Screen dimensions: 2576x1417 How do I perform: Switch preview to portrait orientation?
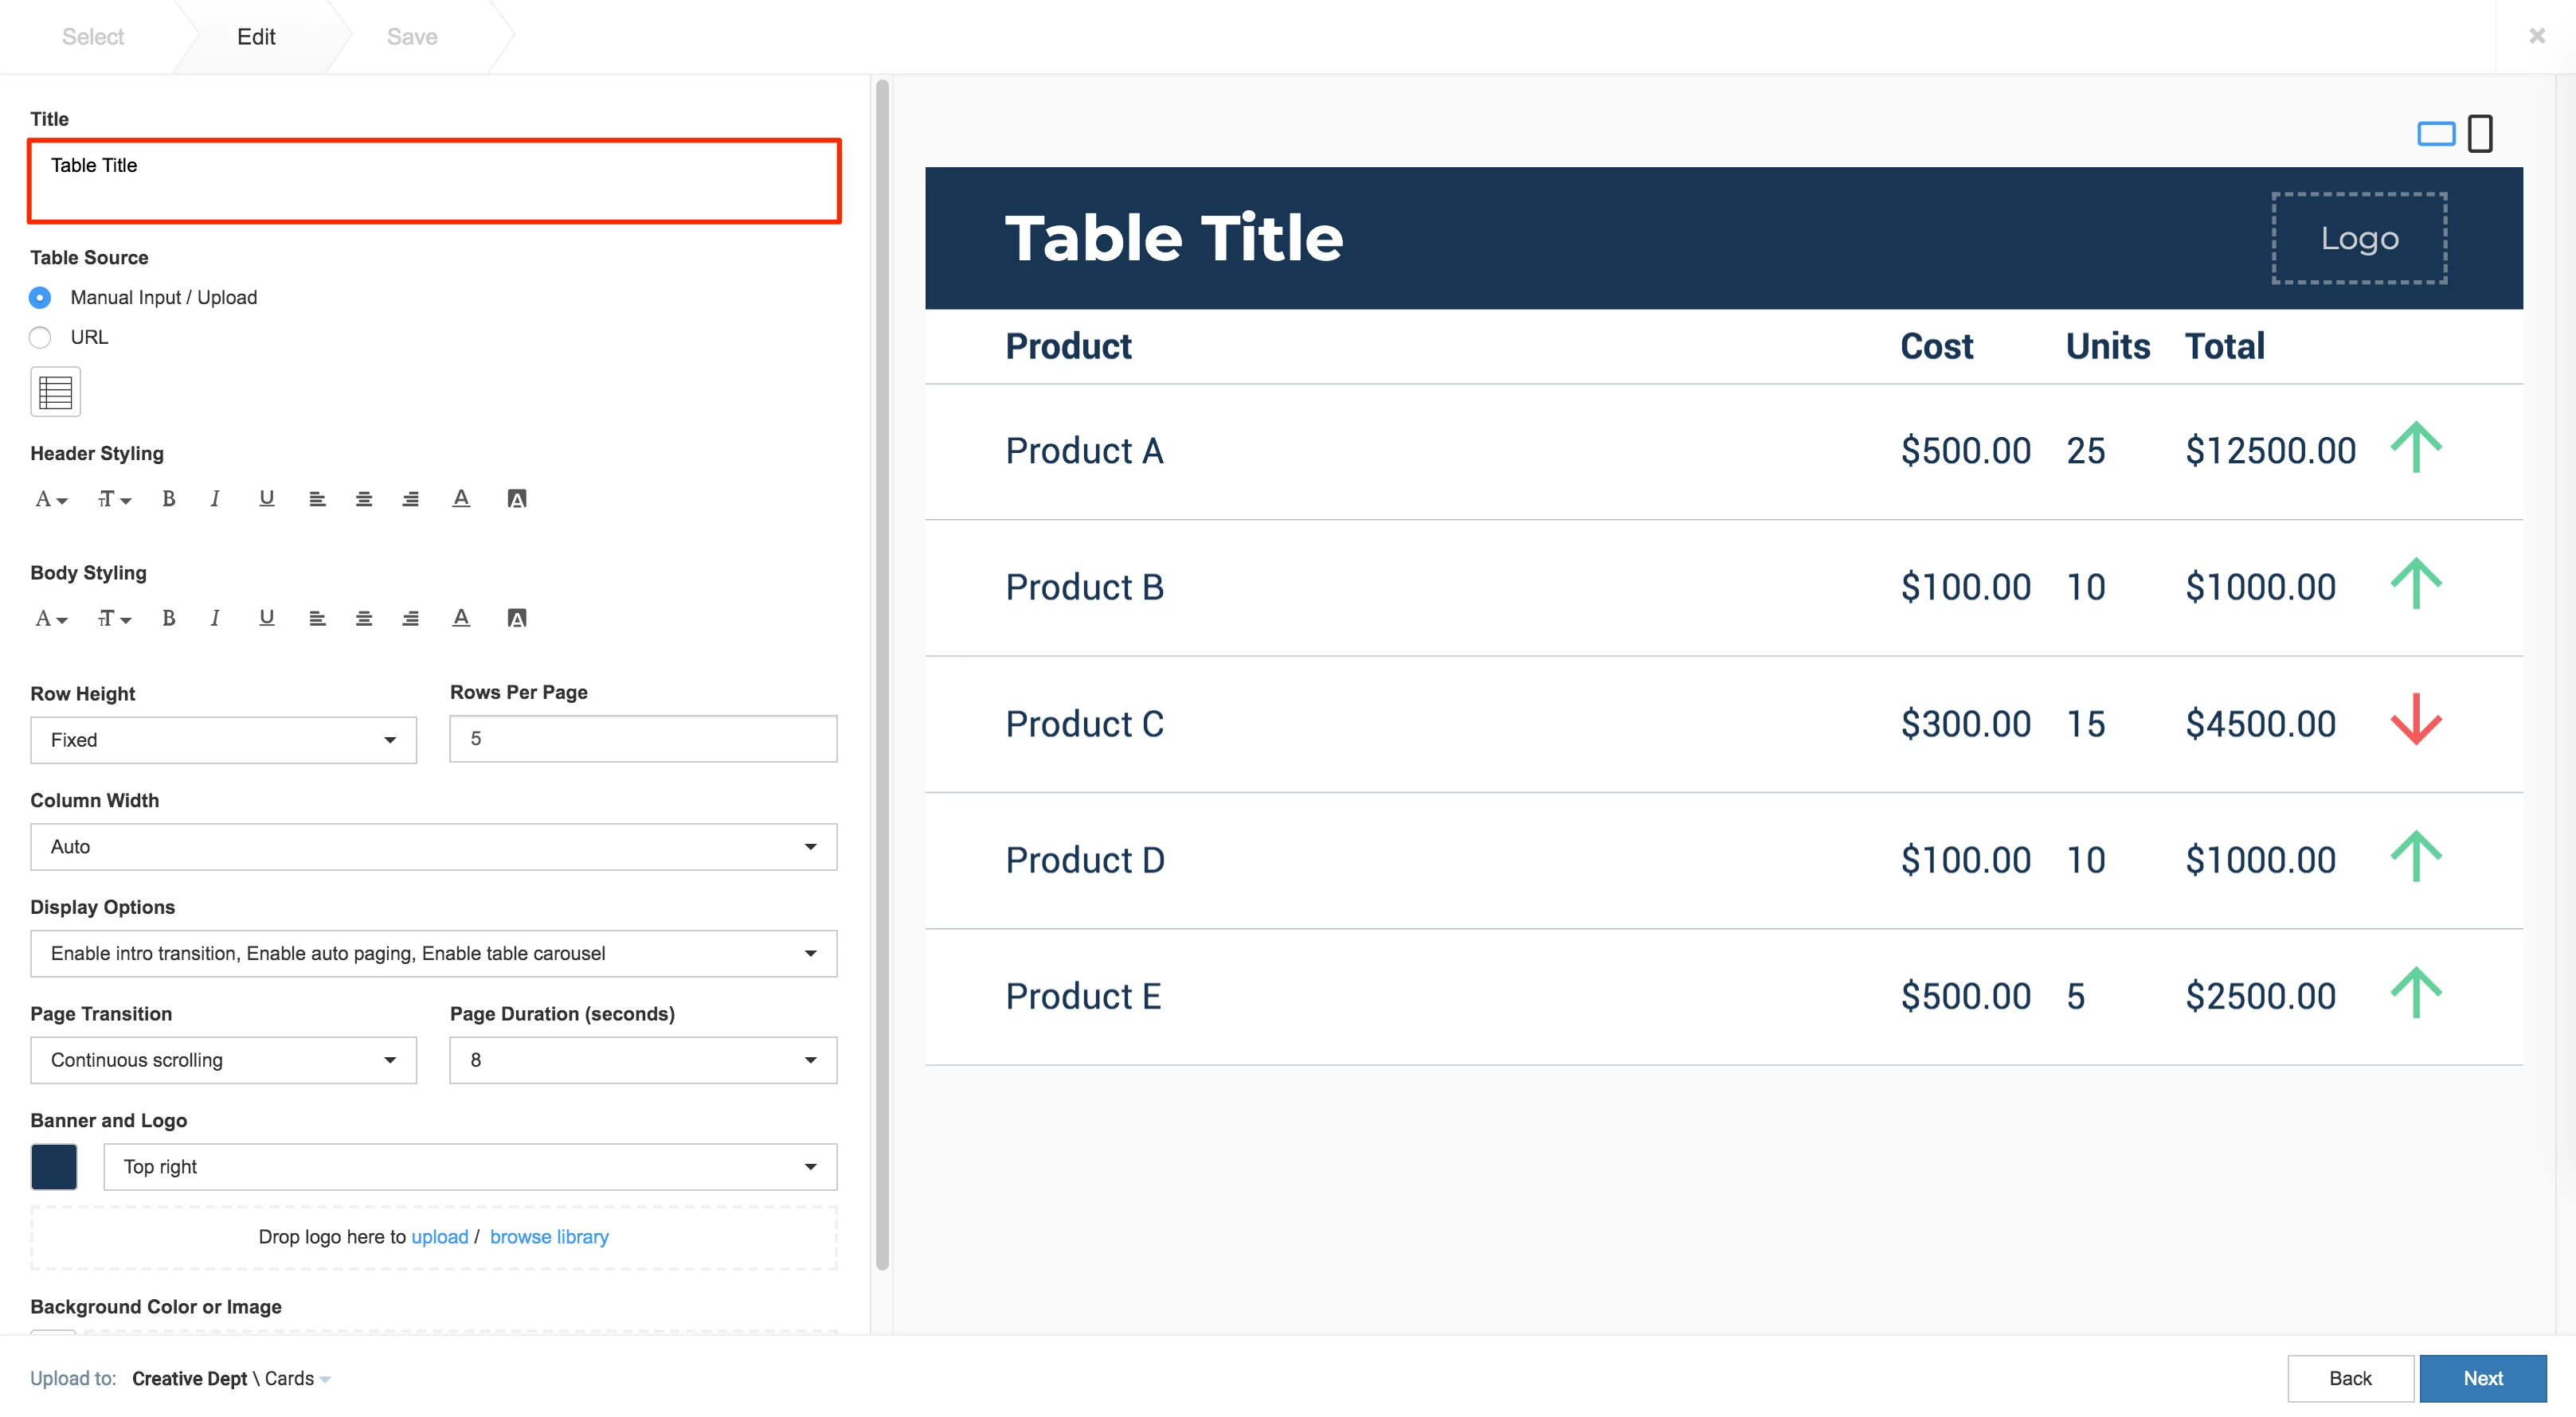(2479, 133)
